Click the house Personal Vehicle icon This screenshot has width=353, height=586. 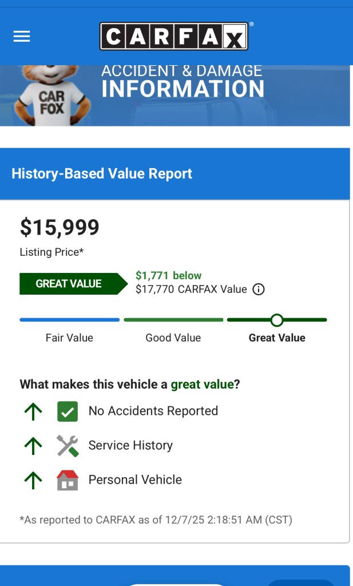pyautogui.click(x=68, y=480)
